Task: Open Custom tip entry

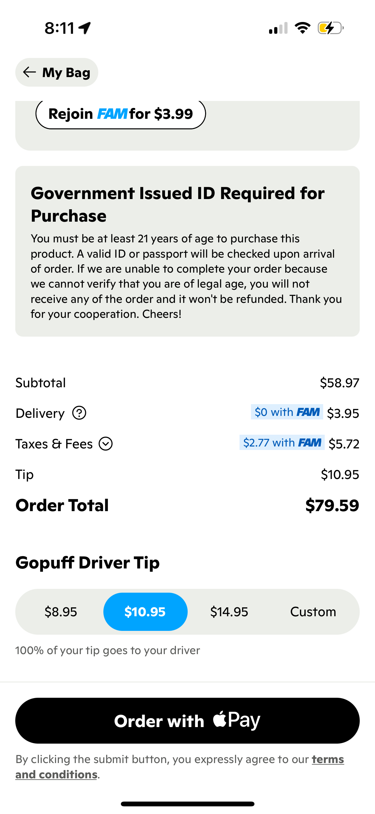Action: (x=313, y=611)
